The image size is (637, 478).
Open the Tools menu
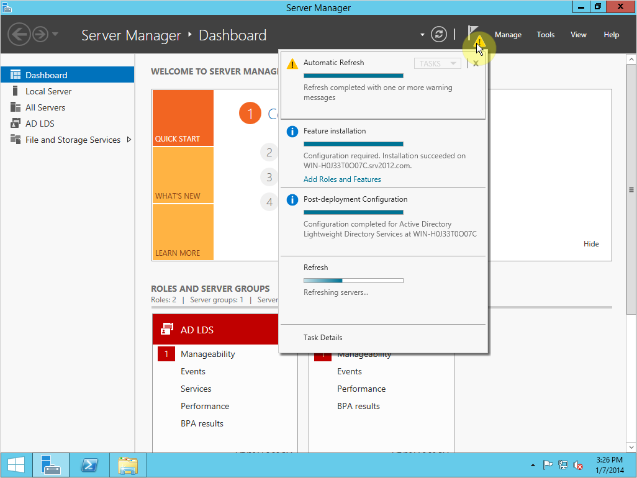click(x=546, y=35)
